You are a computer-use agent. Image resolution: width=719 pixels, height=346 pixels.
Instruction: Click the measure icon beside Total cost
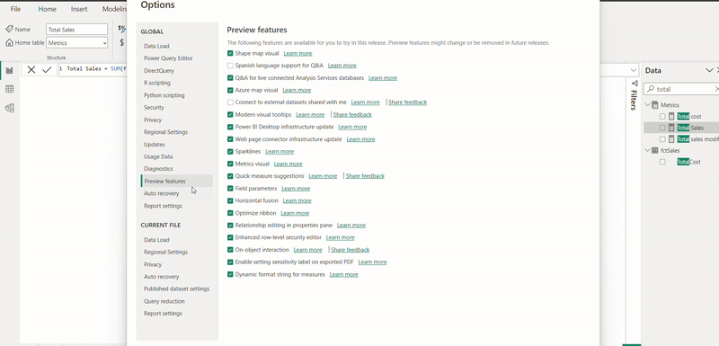coord(671,117)
